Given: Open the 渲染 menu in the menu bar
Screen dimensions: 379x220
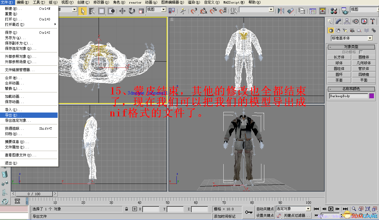Looking at the screenshot, I should 194,2.
